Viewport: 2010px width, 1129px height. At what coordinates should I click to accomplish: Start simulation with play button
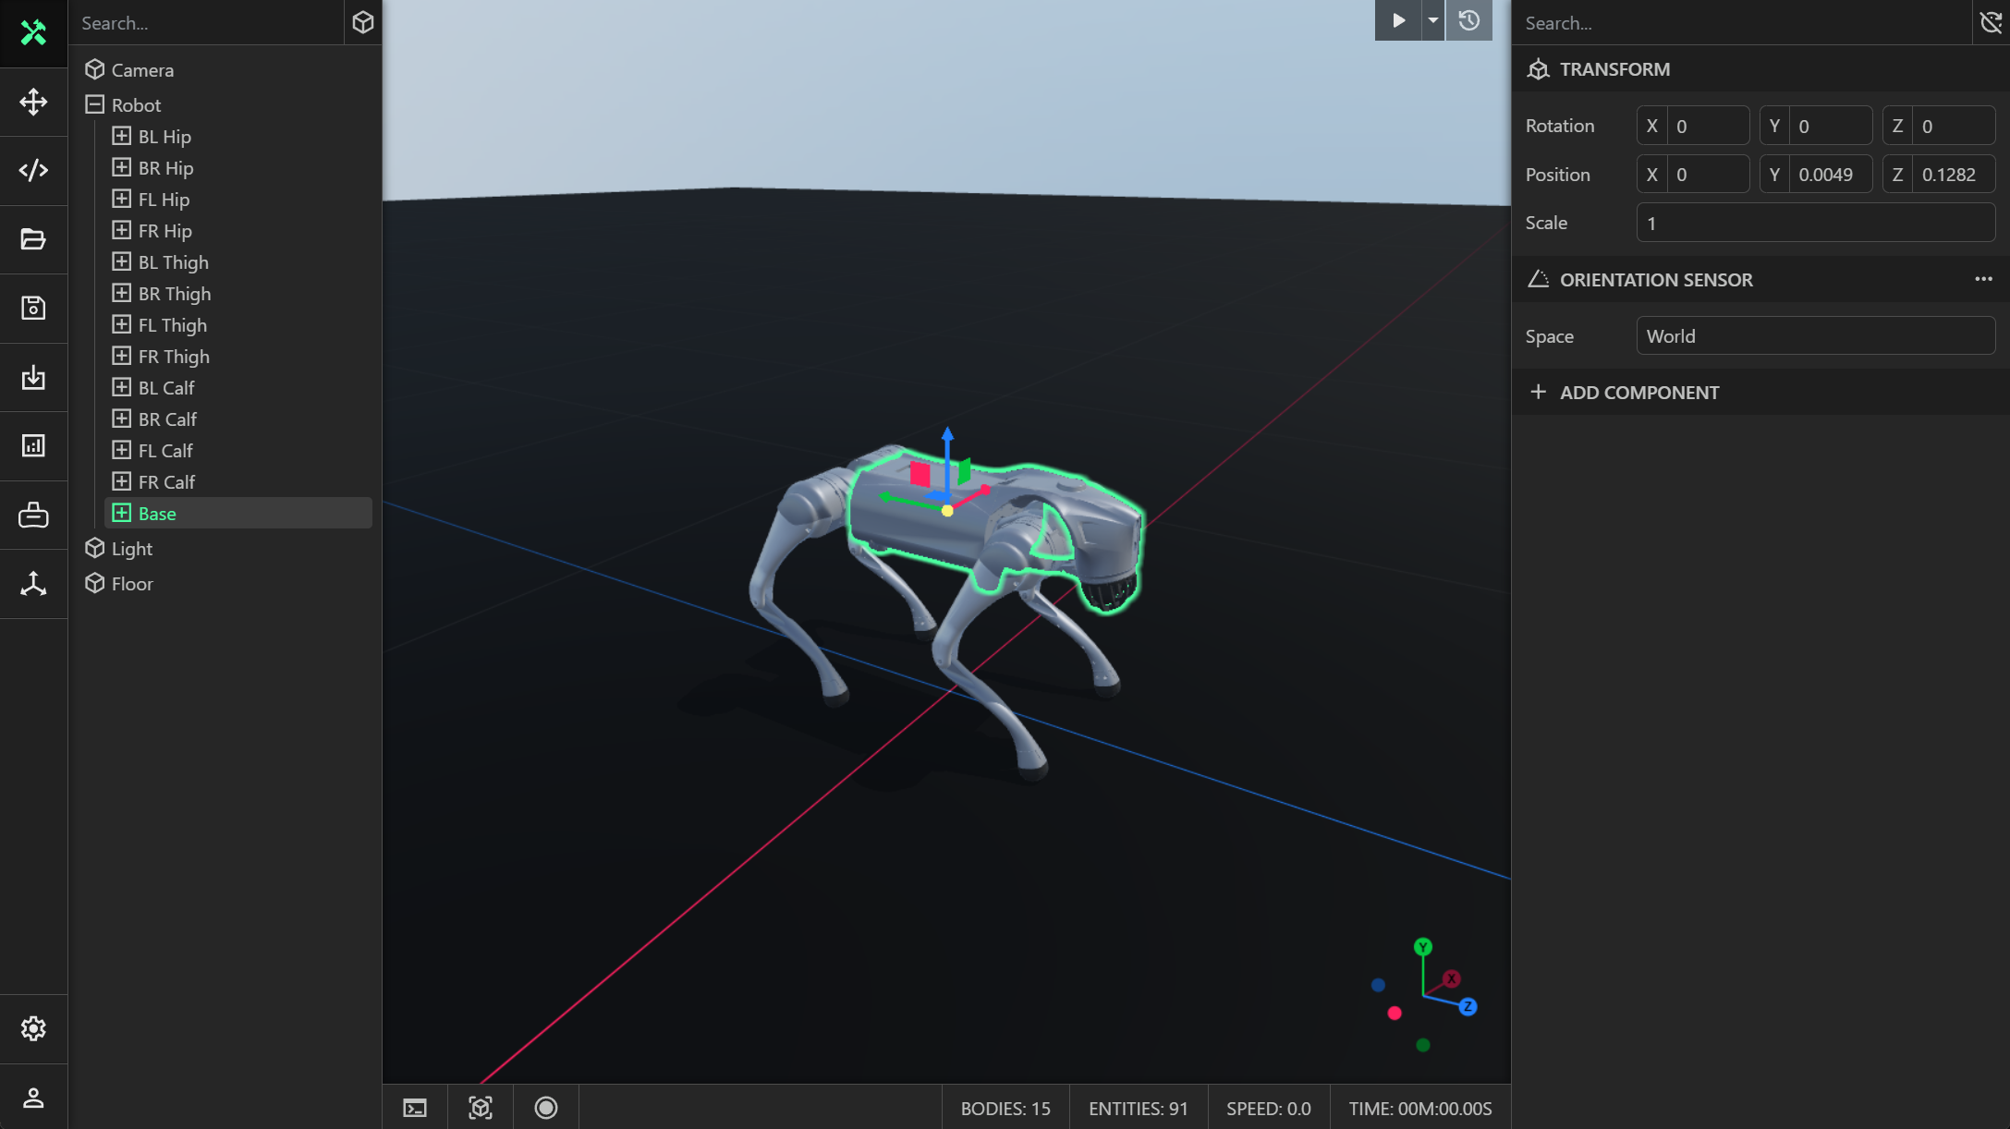[x=1398, y=20]
